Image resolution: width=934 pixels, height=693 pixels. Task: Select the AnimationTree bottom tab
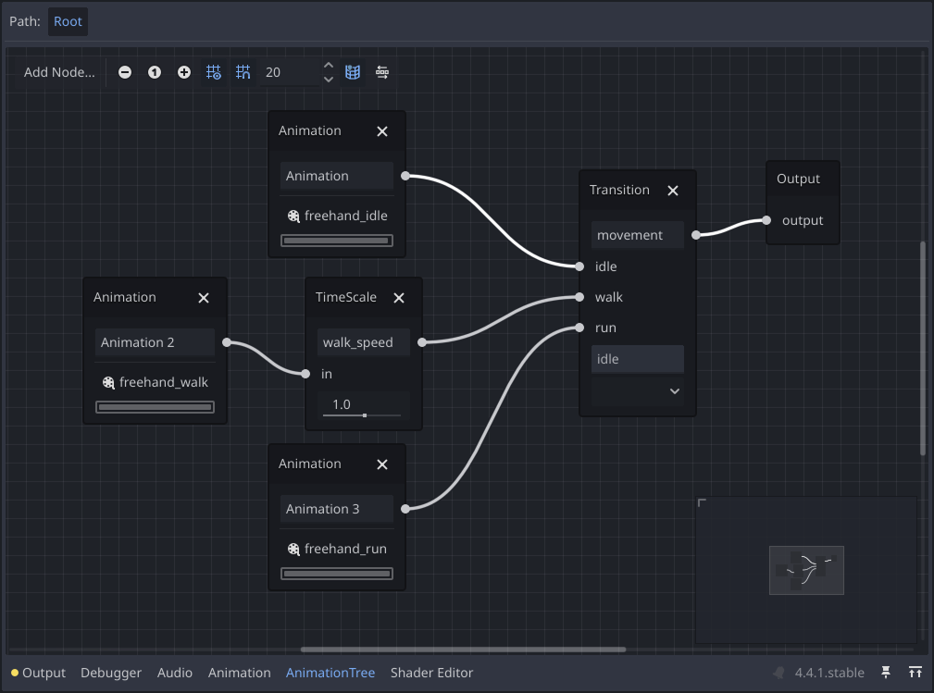(330, 673)
